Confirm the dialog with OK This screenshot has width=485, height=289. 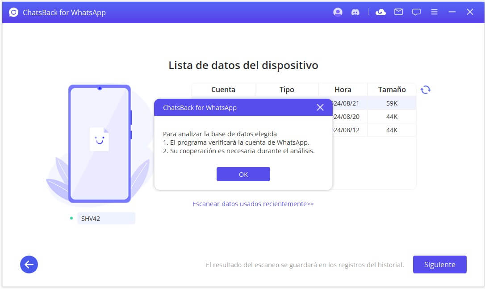tap(243, 174)
